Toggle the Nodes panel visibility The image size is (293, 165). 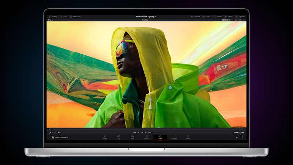point(218,16)
